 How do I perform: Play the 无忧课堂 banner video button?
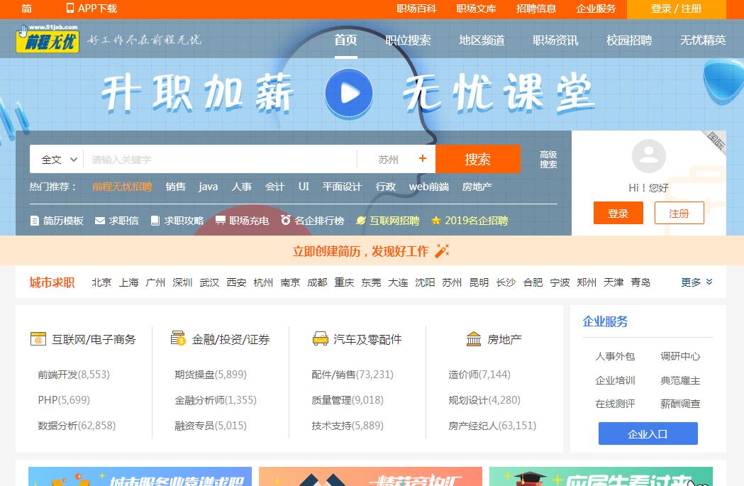(x=348, y=93)
